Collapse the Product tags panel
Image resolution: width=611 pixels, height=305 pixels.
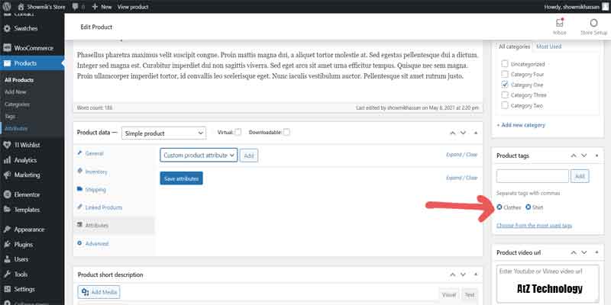click(x=595, y=156)
